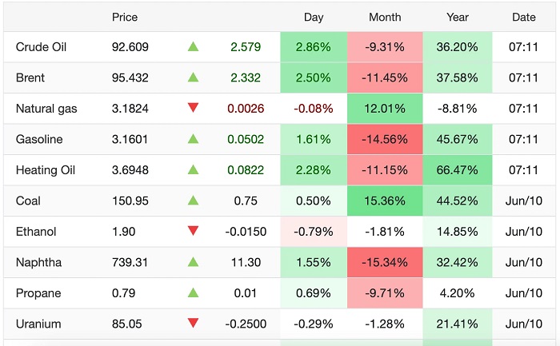Sort by the Date column header
Viewport: 560px width, 346px height.
pos(524,17)
